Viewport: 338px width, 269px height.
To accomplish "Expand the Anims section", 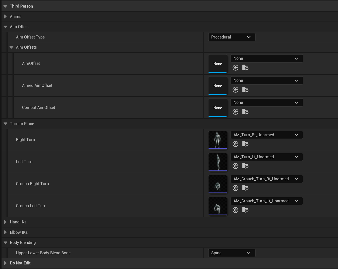I will (x=5, y=16).
